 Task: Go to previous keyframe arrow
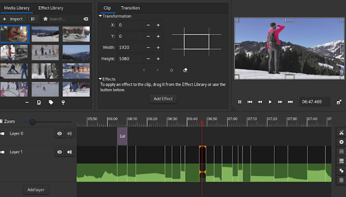144,70
